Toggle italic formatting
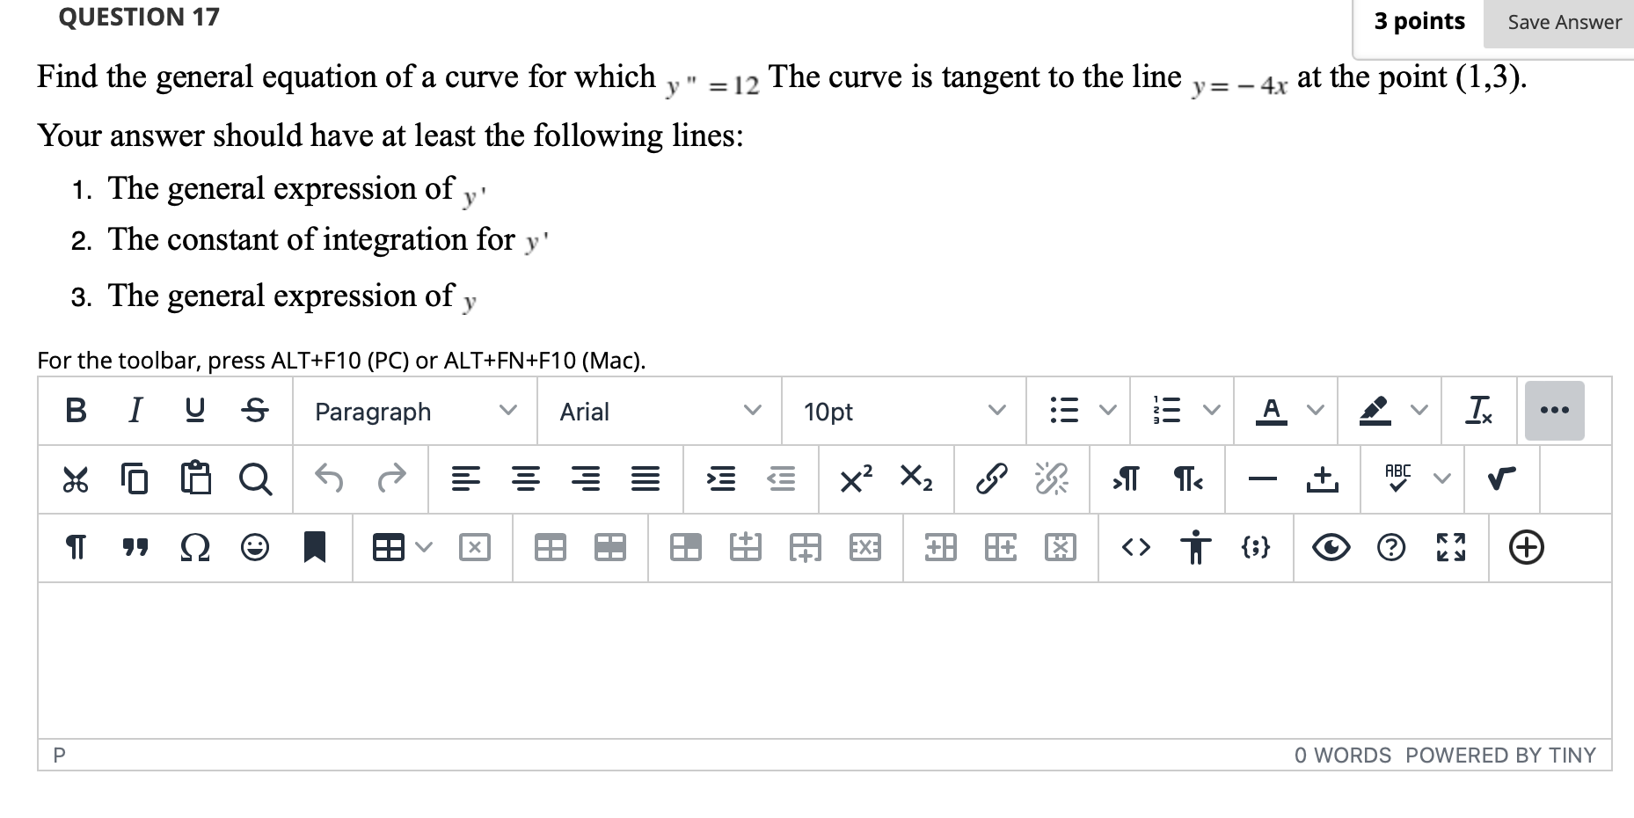 pyautogui.click(x=135, y=411)
